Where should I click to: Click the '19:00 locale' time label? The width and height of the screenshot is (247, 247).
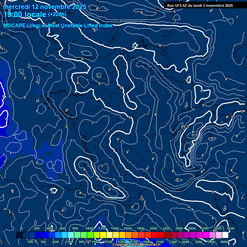(x=25, y=14)
